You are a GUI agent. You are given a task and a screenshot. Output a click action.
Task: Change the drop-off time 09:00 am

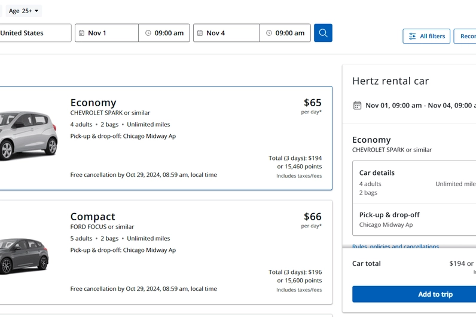pos(285,33)
